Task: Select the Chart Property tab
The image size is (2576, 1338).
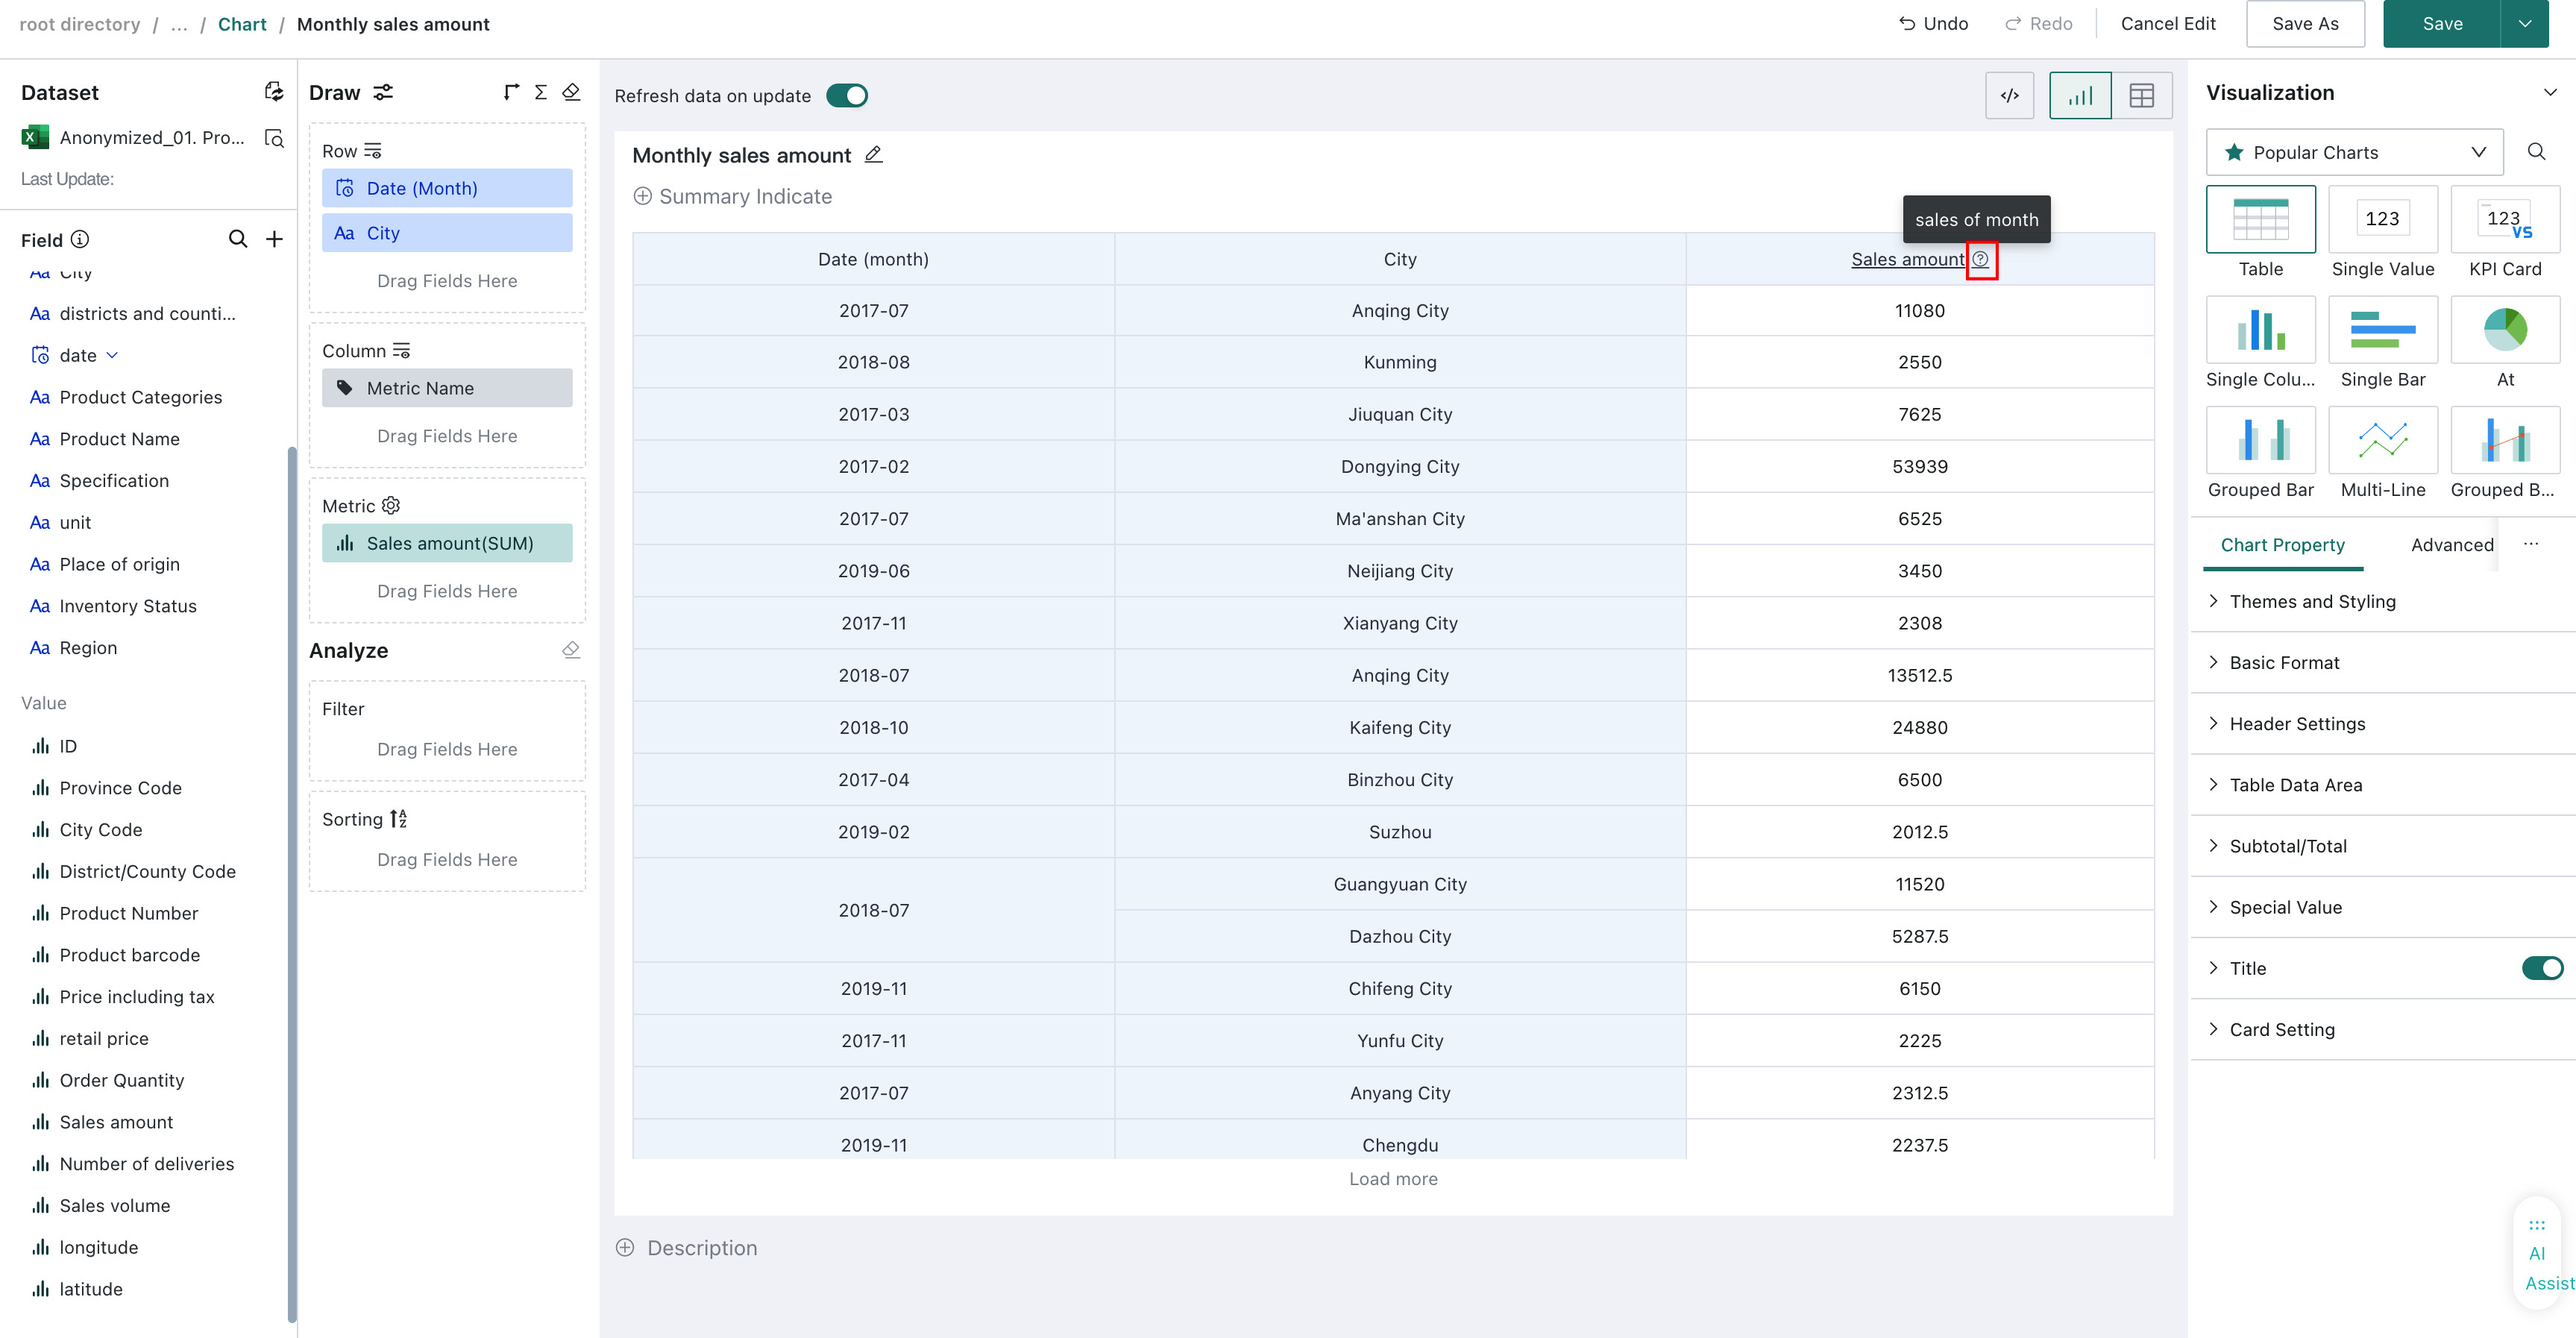Action: tap(2282, 545)
